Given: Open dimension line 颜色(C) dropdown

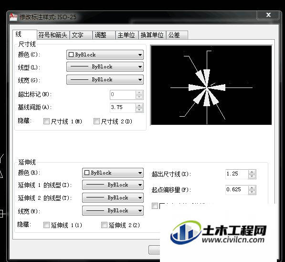Looking at the screenshot, I should (105, 55).
